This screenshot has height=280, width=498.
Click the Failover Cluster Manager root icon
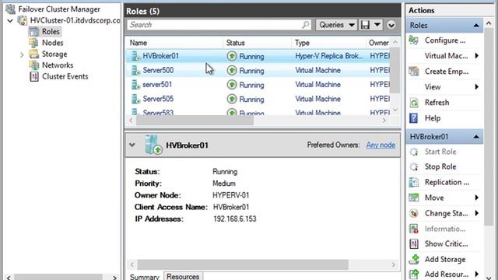coord(10,9)
